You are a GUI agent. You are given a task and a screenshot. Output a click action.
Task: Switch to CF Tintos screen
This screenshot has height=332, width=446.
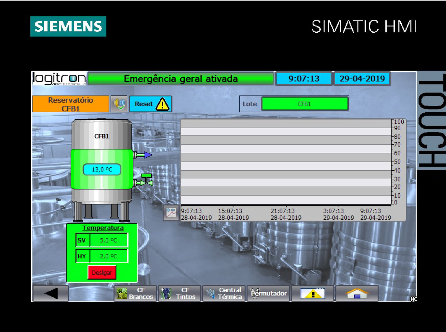(180, 293)
